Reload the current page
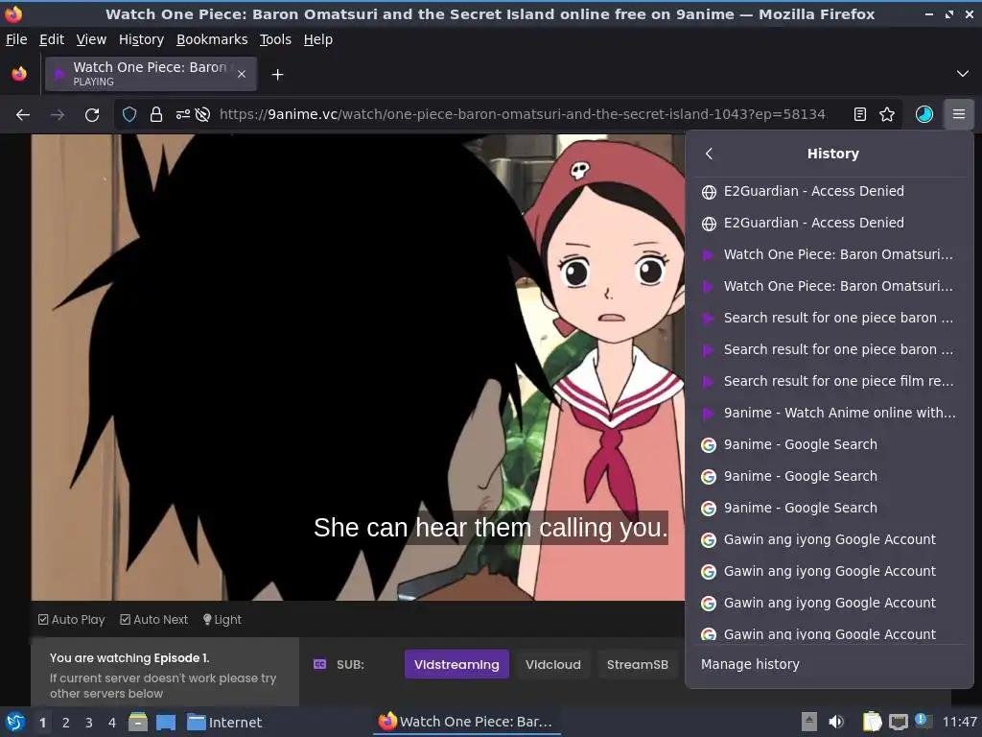 pyautogui.click(x=92, y=115)
